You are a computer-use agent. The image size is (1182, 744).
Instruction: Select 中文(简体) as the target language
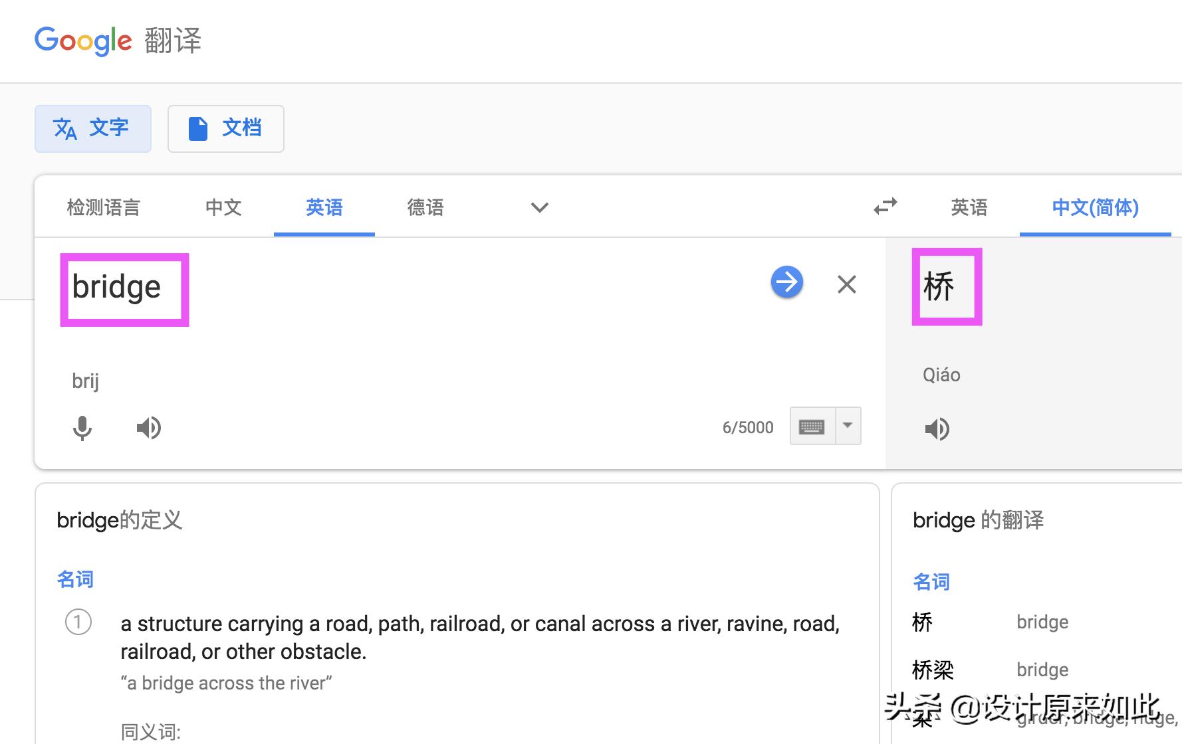(1095, 207)
